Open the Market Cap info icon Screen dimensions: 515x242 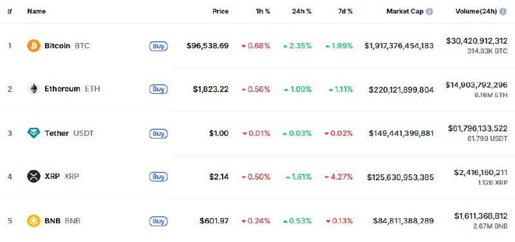pyautogui.click(x=429, y=12)
